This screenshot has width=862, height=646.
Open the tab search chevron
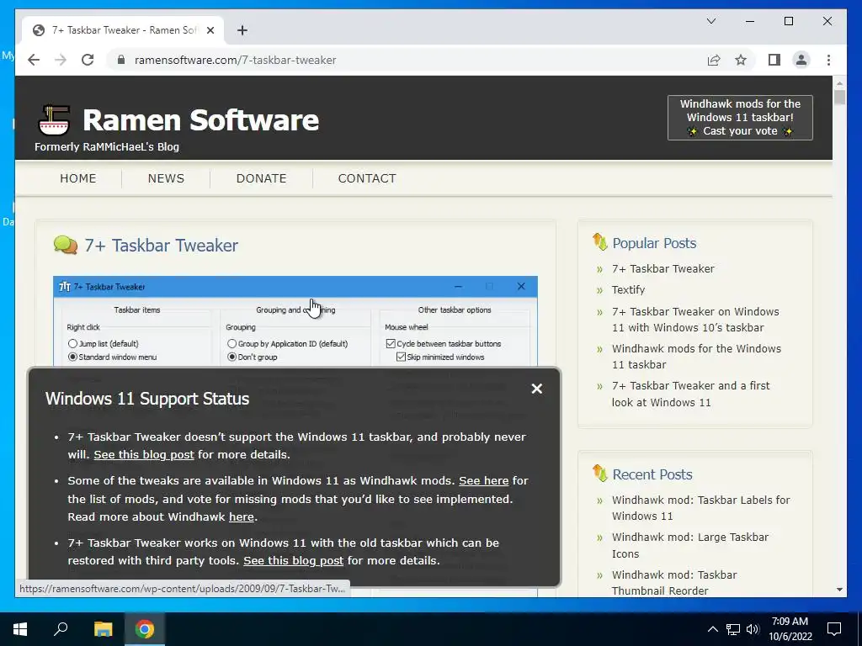(710, 21)
